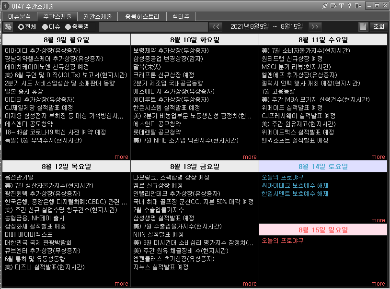Screen dimensions: 390x289
Task: Select Saturday's 오늘의 프로야구 entry in blue
Action: [x=282, y=178]
